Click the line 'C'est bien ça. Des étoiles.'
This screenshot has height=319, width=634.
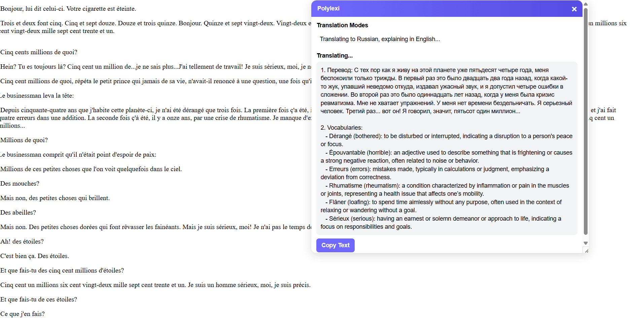(35, 256)
